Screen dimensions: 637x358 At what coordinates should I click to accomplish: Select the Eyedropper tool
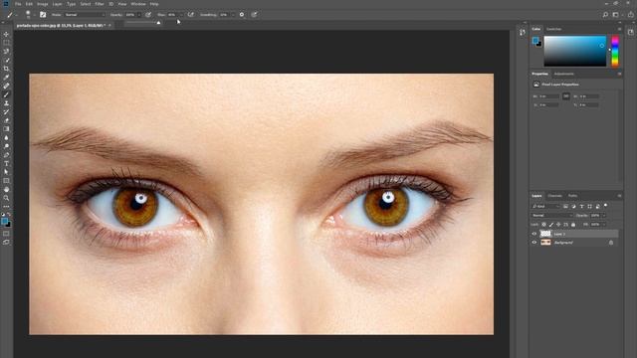6,78
